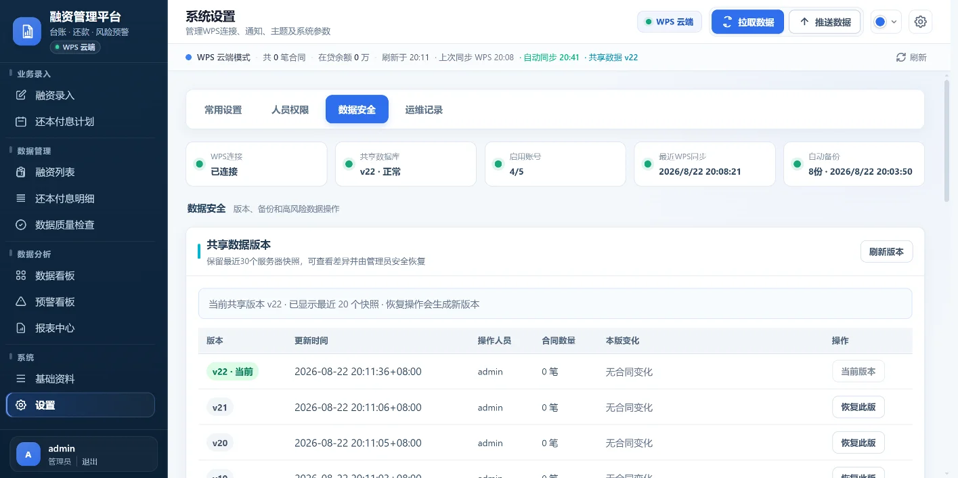Switch to 运维记录 tab
Image resolution: width=958 pixels, height=478 pixels.
[424, 110]
